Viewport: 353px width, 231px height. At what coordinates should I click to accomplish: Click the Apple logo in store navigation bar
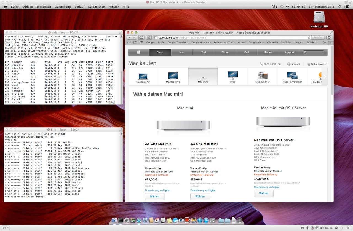(139, 52)
